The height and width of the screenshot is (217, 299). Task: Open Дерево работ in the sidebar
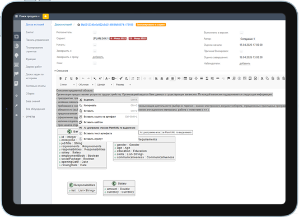pos(34,67)
